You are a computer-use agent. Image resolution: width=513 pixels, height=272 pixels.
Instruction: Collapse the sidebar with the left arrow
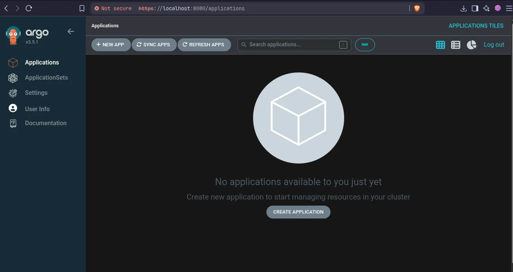(x=71, y=31)
